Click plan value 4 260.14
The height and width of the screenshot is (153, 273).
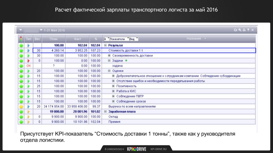(58, 50)
